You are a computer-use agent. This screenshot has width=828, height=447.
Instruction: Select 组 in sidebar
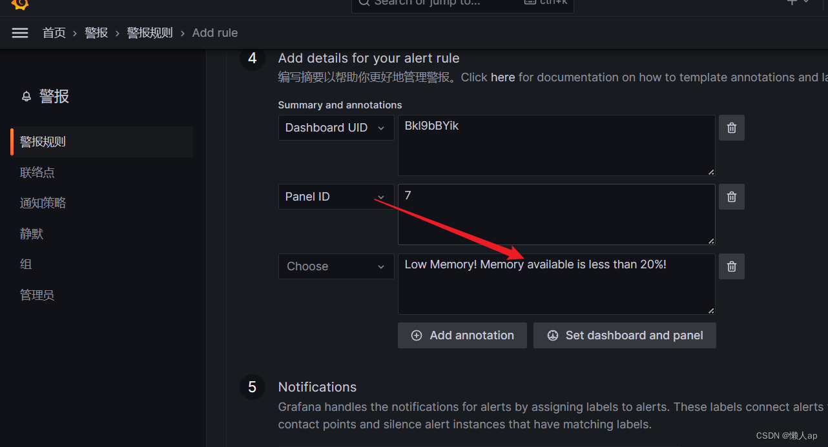pyautogui.click(x=26, y=264)
